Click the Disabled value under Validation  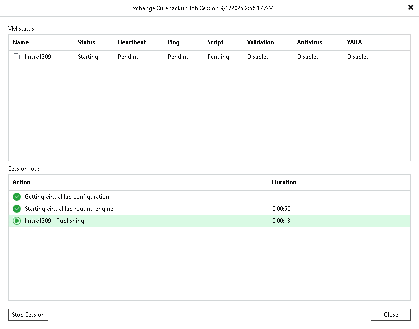(258, 57)
